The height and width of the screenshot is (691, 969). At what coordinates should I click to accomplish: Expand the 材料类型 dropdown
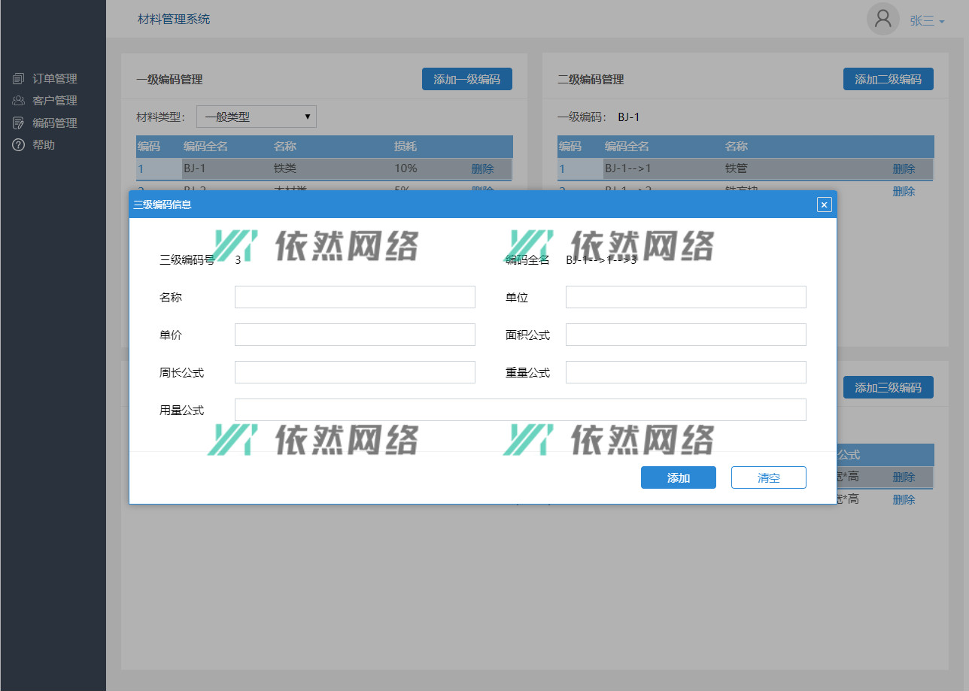point(257,117)
